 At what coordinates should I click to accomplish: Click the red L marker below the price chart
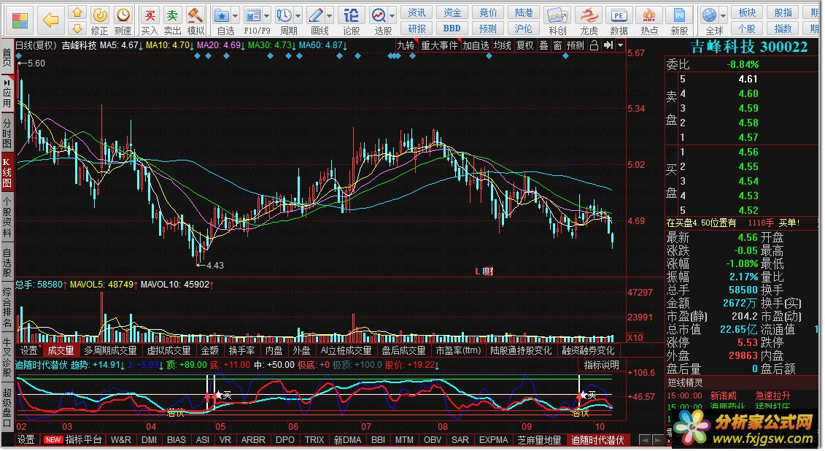pos(477,271)
